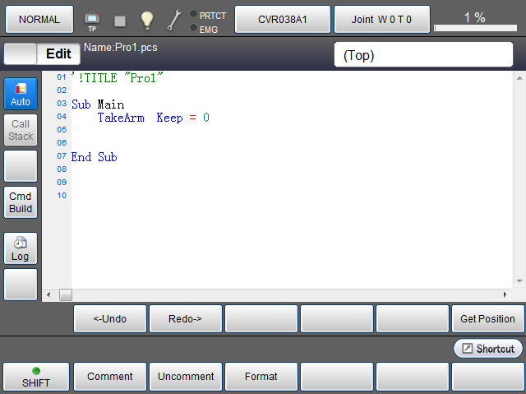This screenshot has height=394, width=526.
Task: Click the wrench tool icon
Action: pos(174,20)
